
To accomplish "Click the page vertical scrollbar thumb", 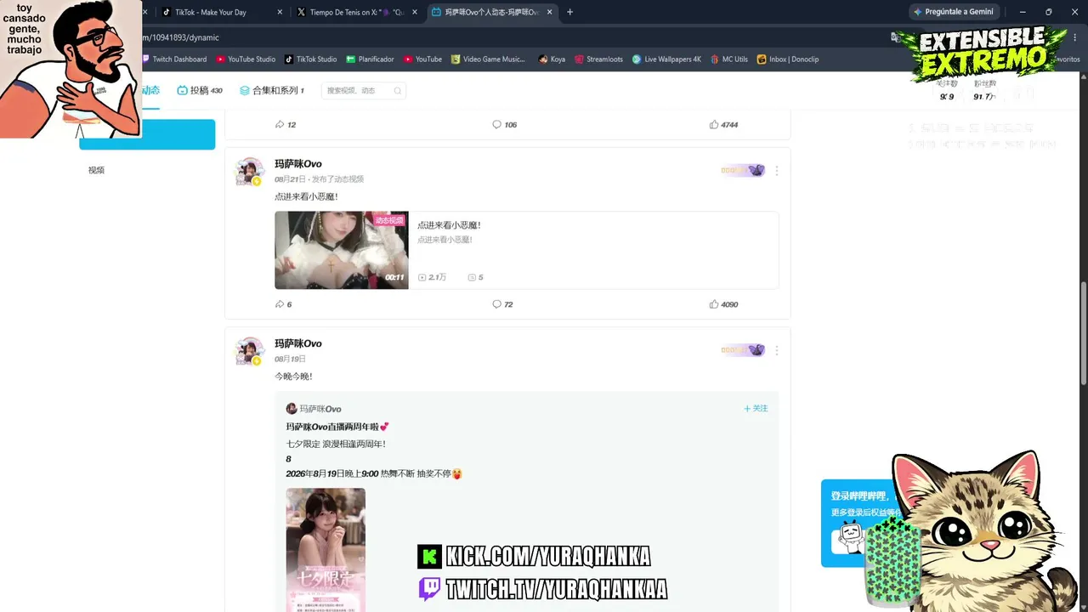I will tap(1083, 332).
